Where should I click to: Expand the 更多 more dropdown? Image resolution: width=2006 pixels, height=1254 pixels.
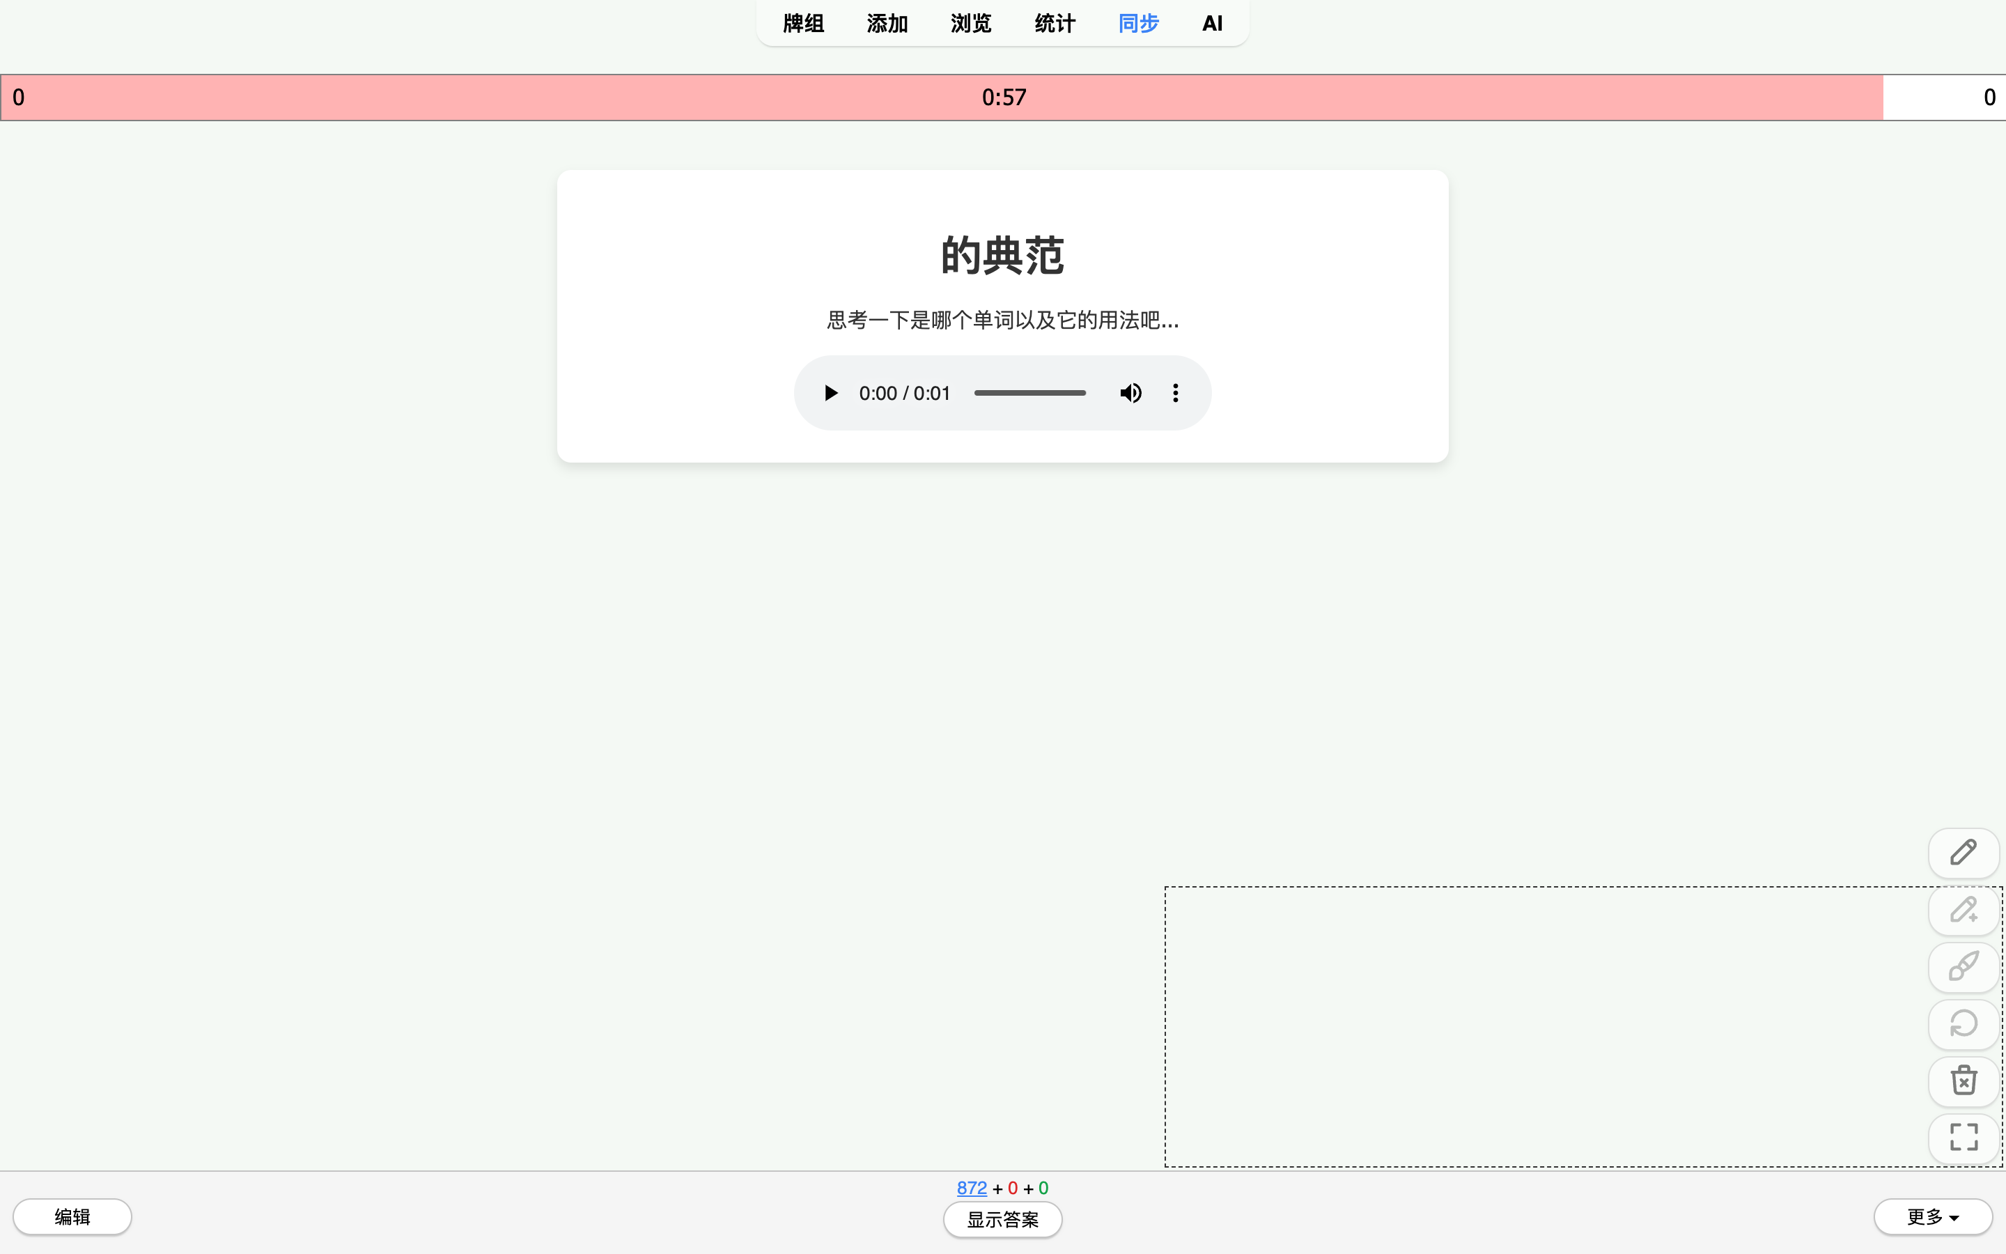click(1933, 1216)
